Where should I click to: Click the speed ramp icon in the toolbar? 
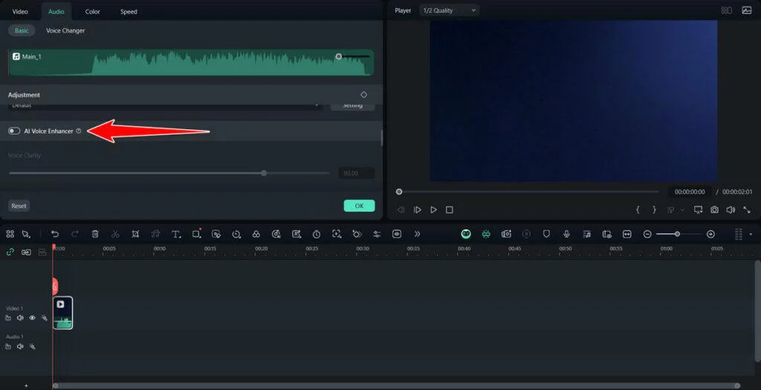point(236,234)
